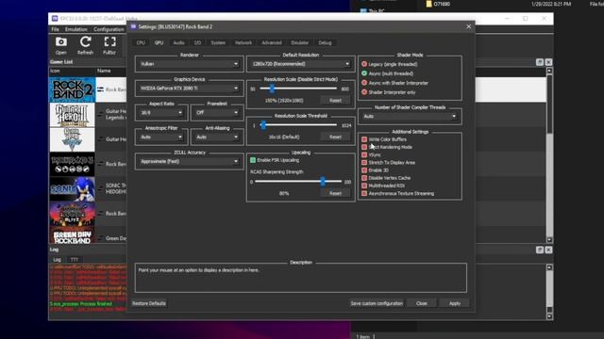This screenshot has width=604, height=339.
Task: Click the Resolution Scale slider handle
Action: pyautogui.click(x=272, y=89)
